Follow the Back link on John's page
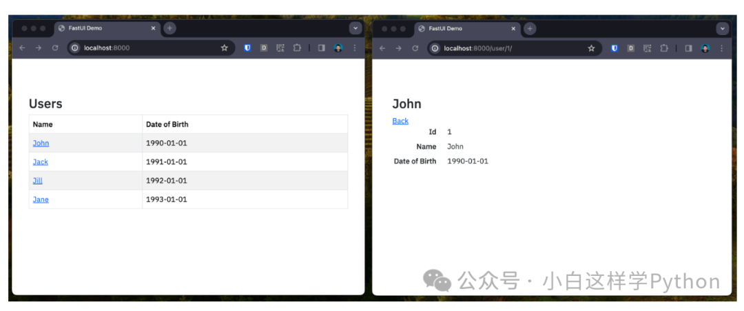744x311 pixels. click(400, 121)
